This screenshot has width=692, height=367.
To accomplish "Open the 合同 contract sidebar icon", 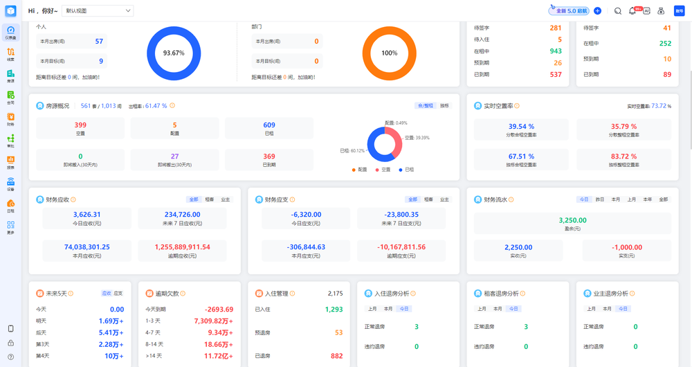I will [x=10, y=97].
